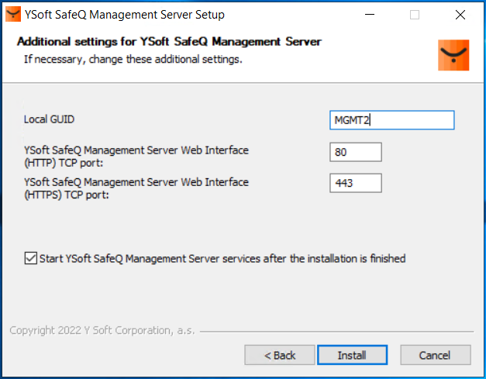This screenshot has height=379, width=486.
Task: Click the YSoft SafeQ title bar icon
Action: coord(13,15)
